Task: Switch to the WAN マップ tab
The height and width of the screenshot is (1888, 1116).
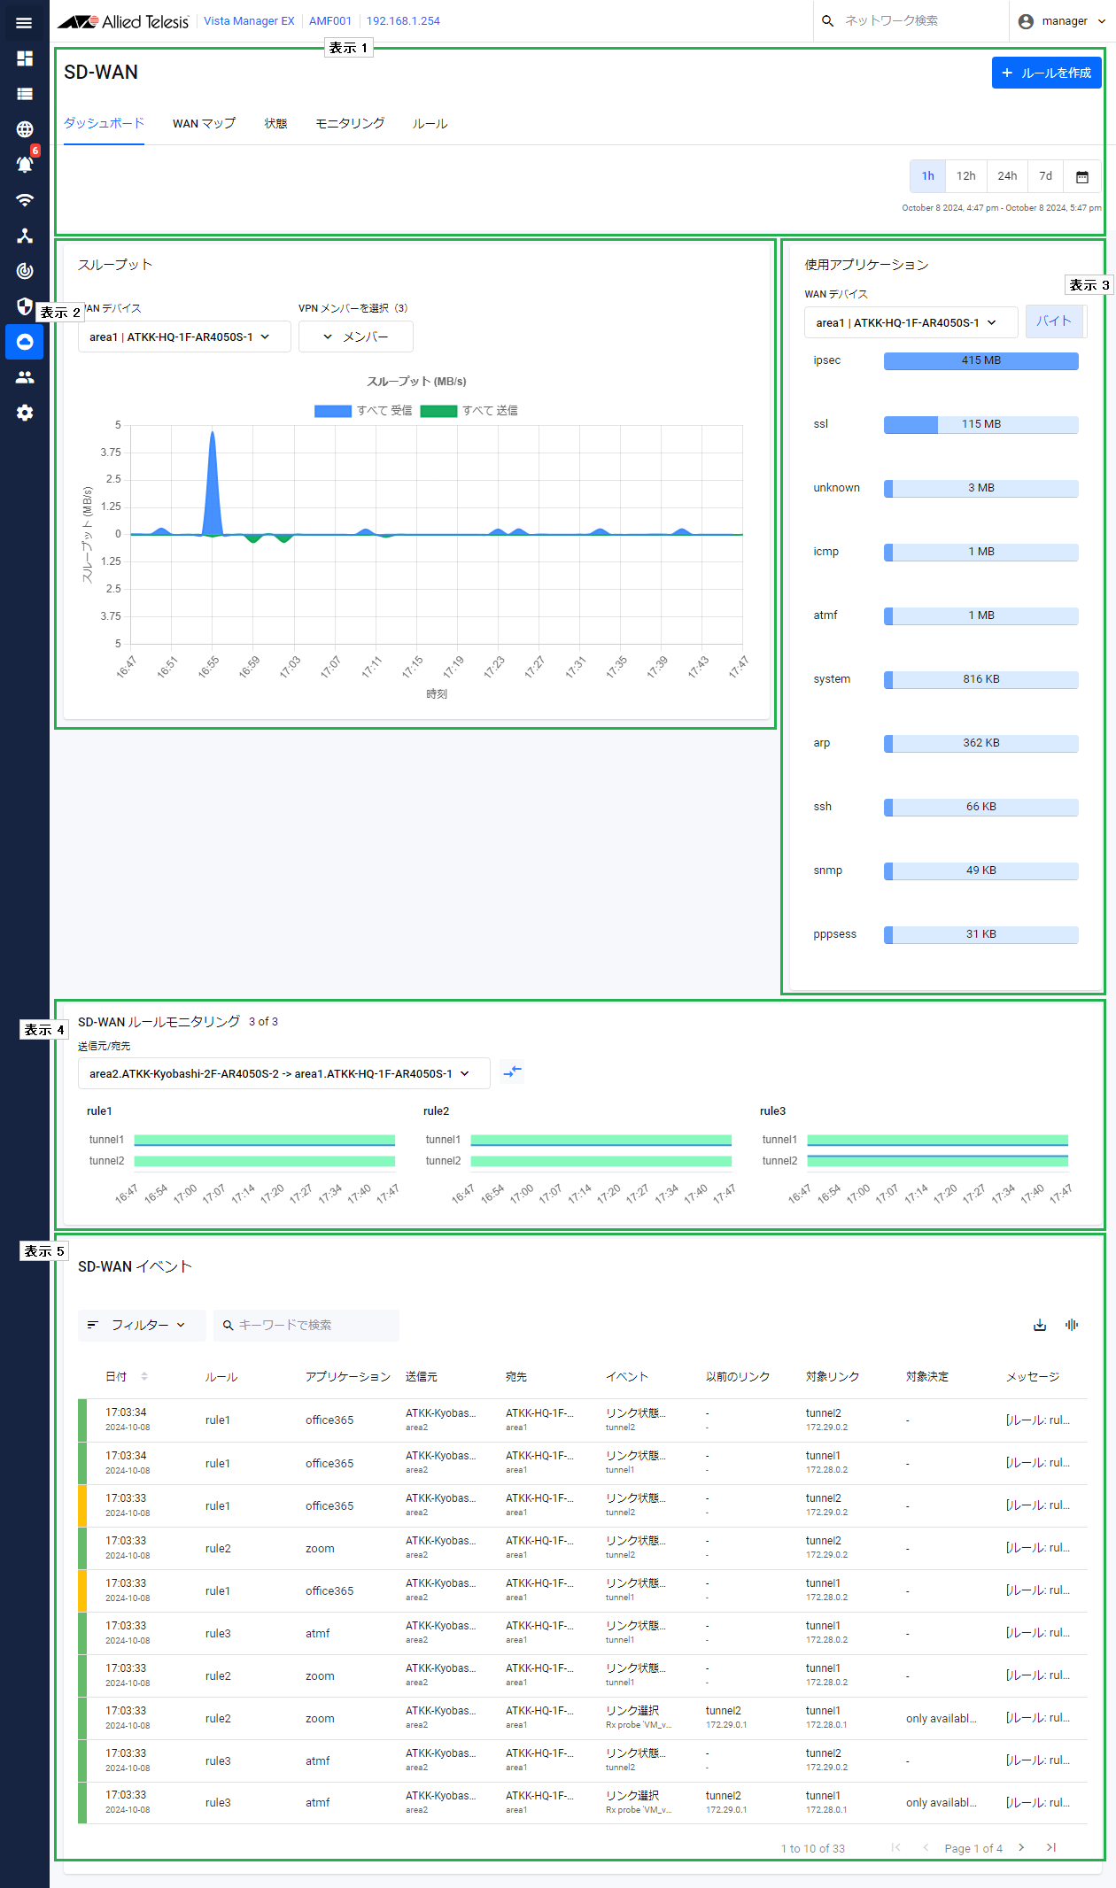Action: click(x=204, y=124)
